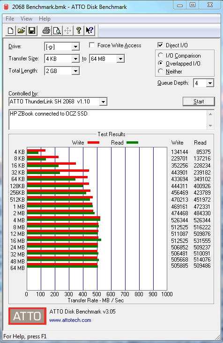The image size is (223, 343).
Task: Open the www.attotech.com link
Action: click(70, 320)
